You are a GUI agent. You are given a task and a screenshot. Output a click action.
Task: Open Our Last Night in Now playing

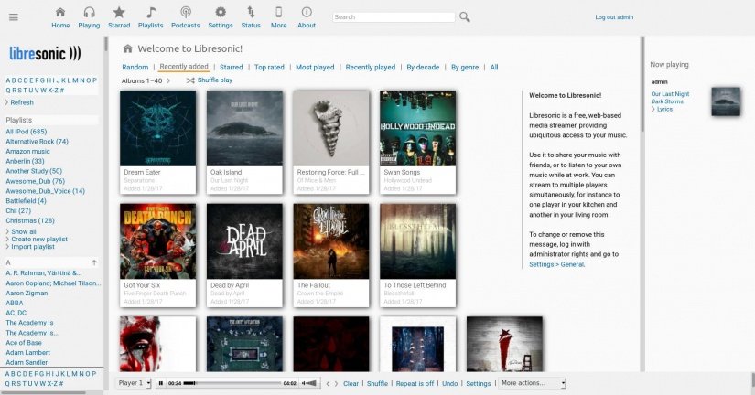click(670, 94)
